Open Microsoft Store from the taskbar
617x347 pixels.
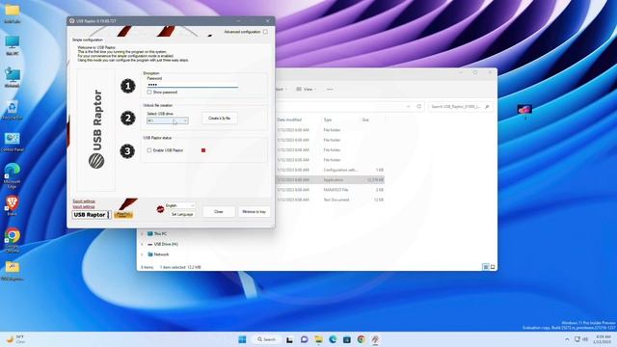(347, 339)
